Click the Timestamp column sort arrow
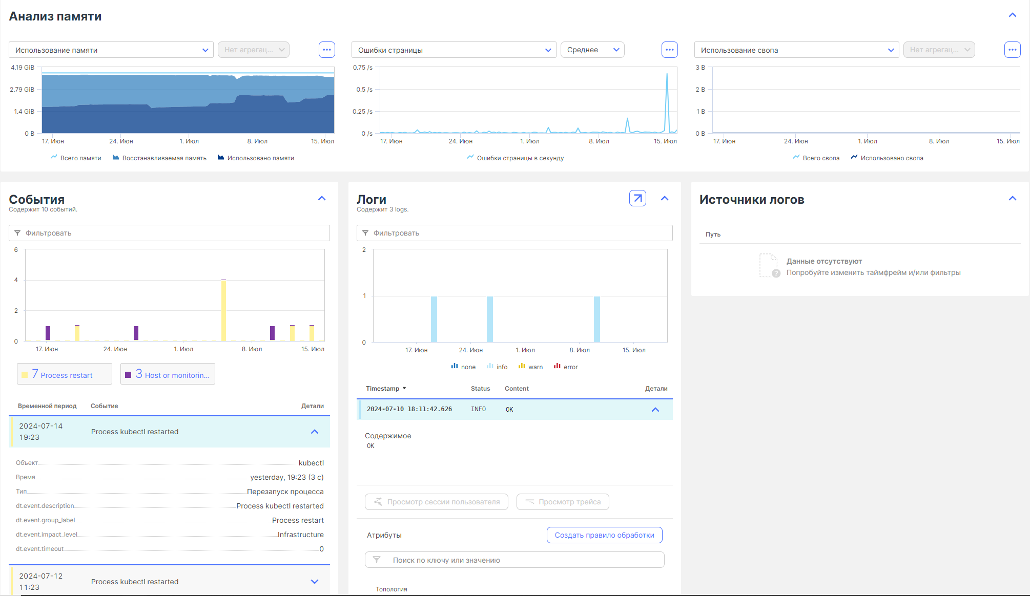The height and width of the screenshot is (596, 1030). pos(404,389)
